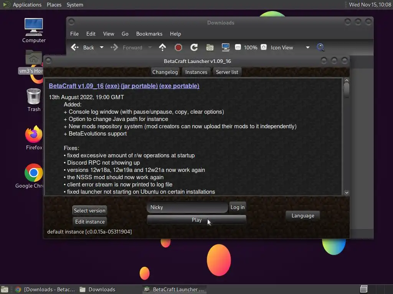Screen dimensions: 393x294
Task: Click the BetaEvolutions support changelog line
Action: click(95, 134)
